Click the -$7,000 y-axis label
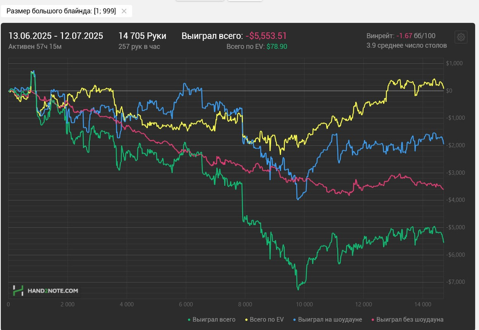 (455, 282)
